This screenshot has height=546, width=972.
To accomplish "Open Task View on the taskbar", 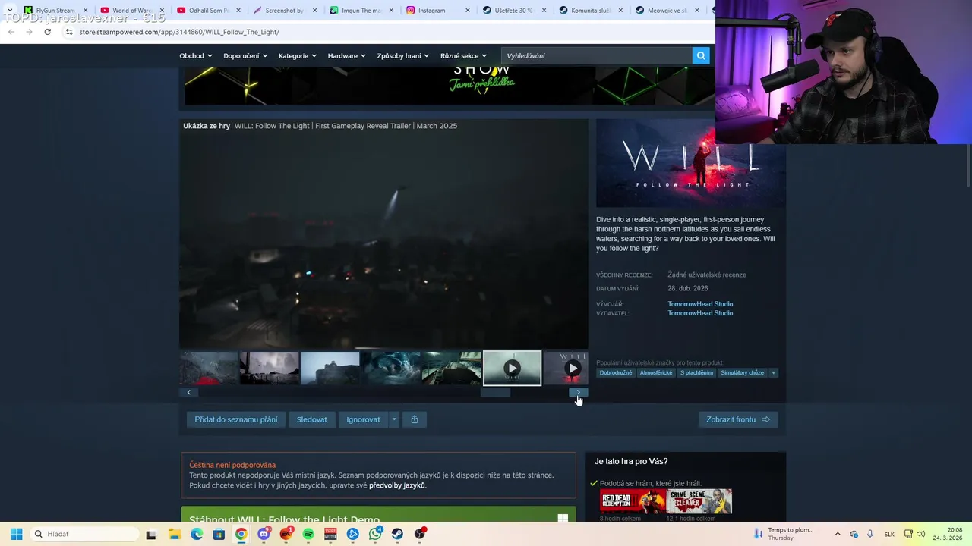I will pos(151,534).
